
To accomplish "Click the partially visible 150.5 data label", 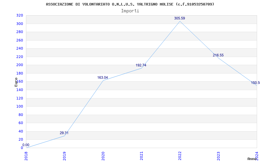I will [x=255, y=83].
